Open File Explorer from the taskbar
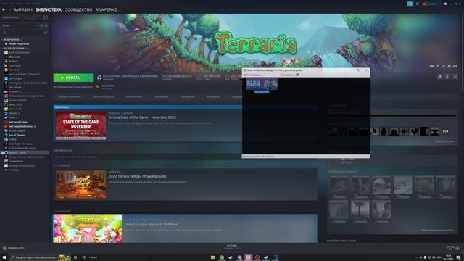This screenshot has height=261, width=464. pyautogui.click(x=212, y=257)
